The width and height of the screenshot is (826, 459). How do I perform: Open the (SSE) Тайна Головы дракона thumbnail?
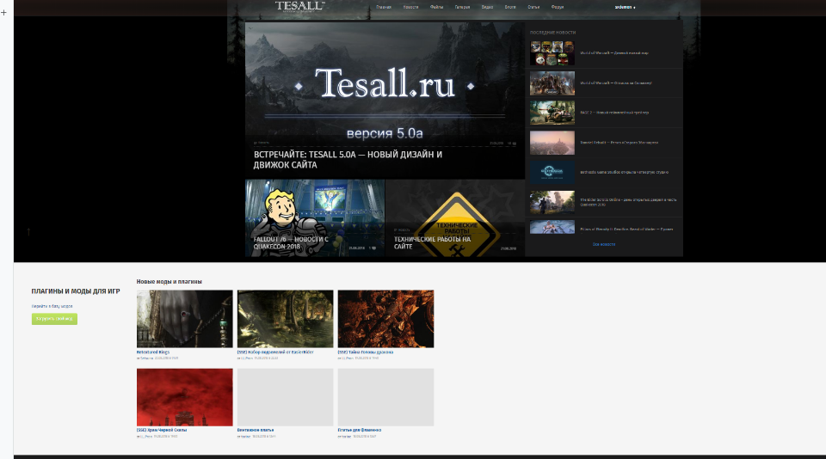(385, 318)
